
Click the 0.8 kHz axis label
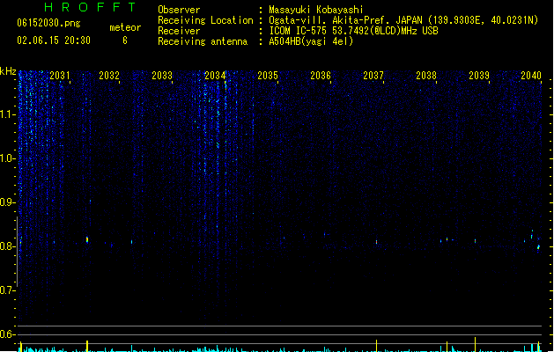coord(7,246)
